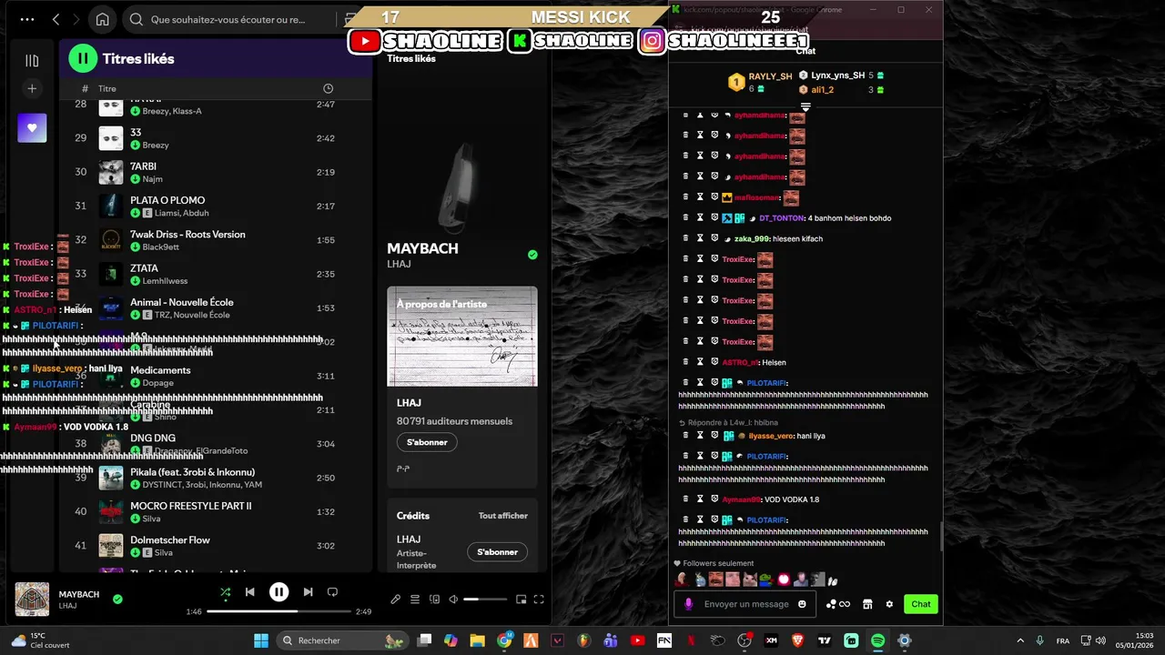Seek along the Spotify song progress bar
The width and height of the screenshot is (1165, 655).
tap(279, 611)
